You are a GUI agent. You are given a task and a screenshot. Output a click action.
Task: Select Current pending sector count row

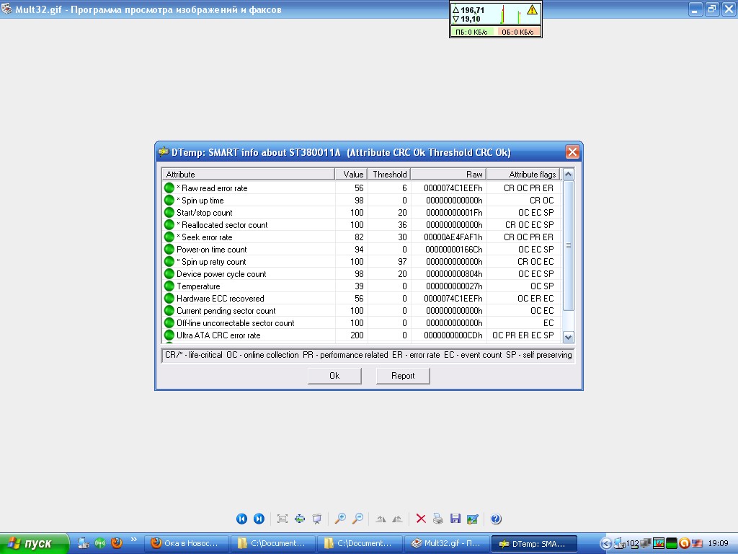[362, 310]
